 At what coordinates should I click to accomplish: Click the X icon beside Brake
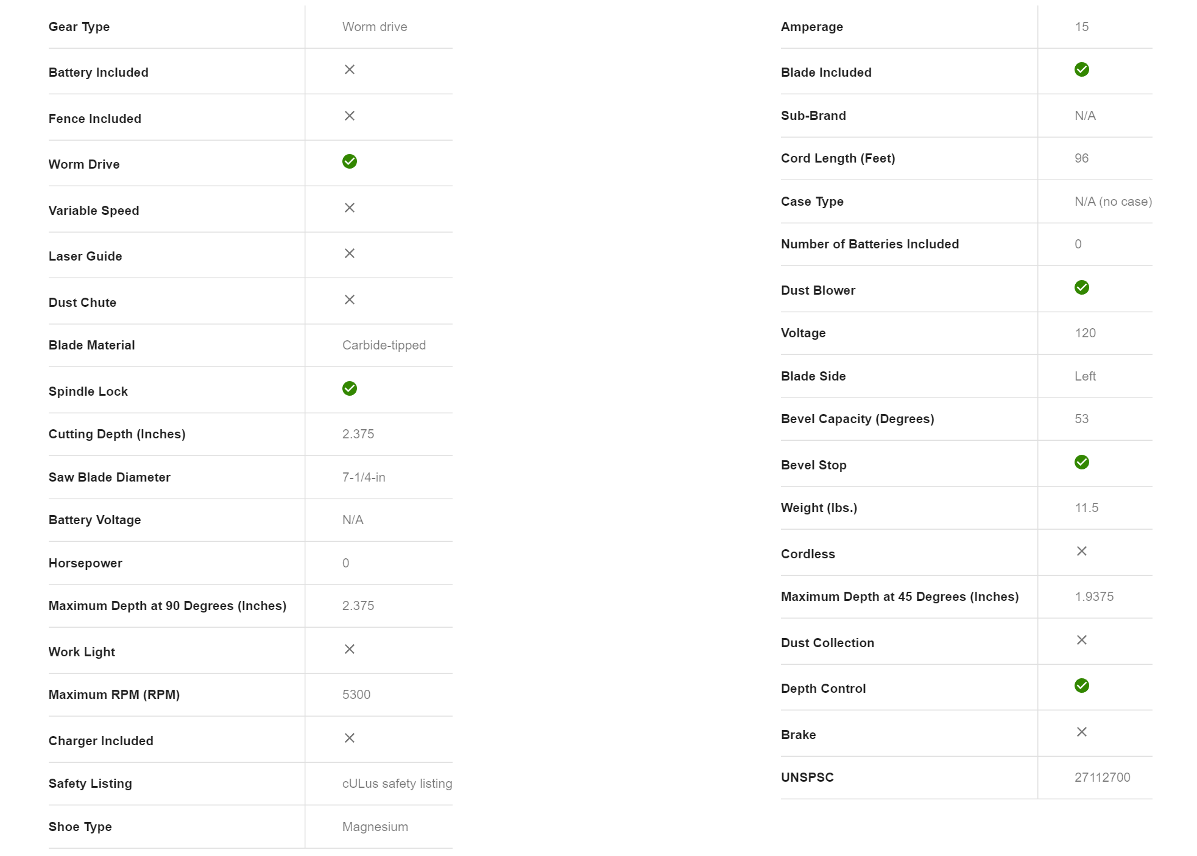pyautogui.click(x=1081, y=732)
